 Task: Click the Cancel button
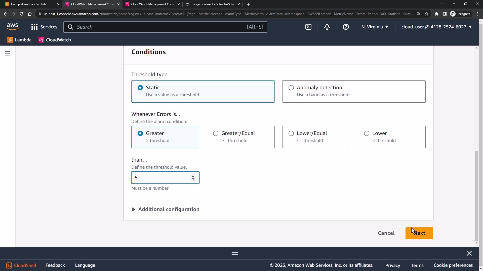coord(386,233)
